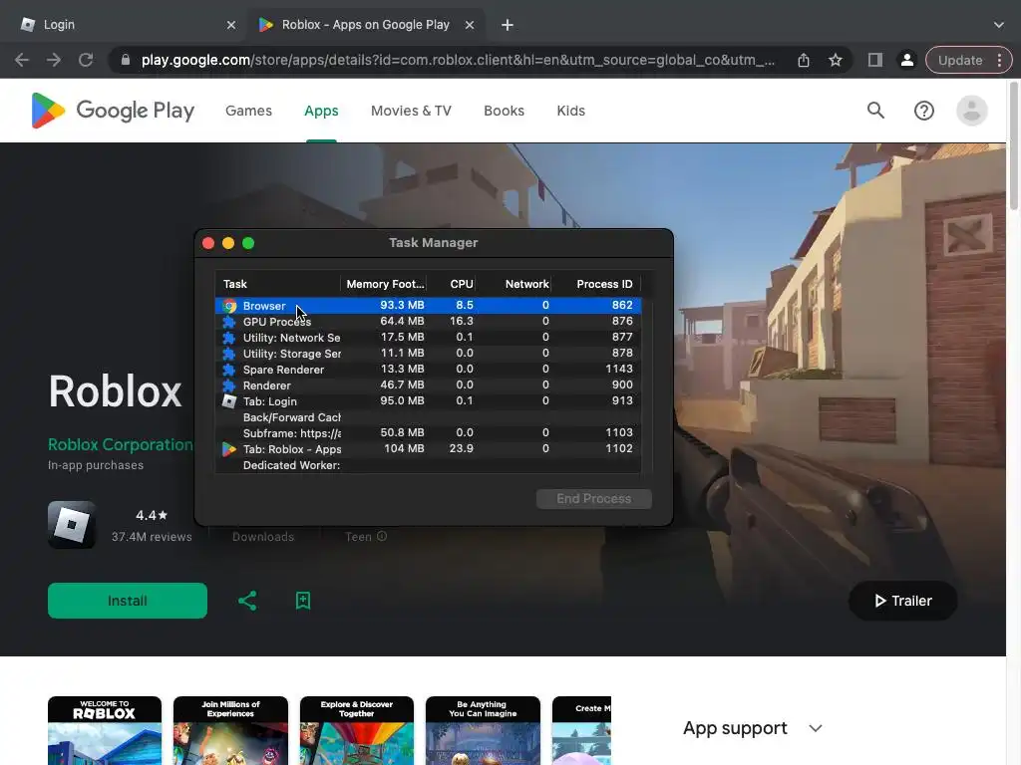
Task: Open Movies & TV tab
Action: tap(411, 111)
